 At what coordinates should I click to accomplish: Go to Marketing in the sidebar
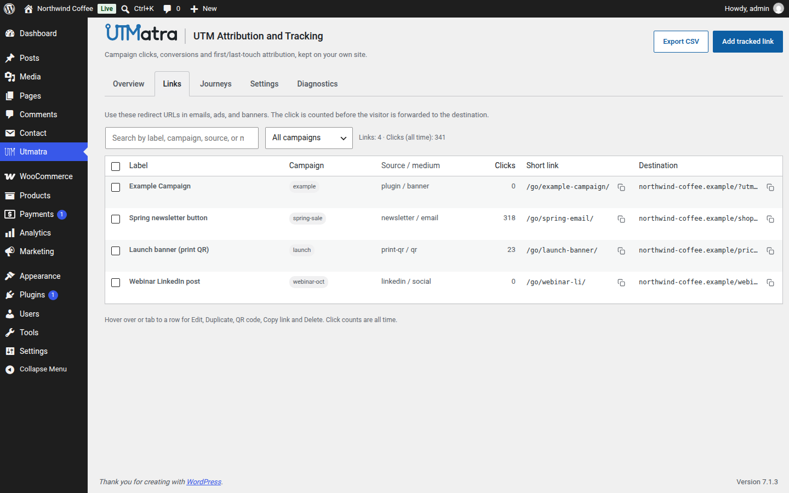point(44,251)
